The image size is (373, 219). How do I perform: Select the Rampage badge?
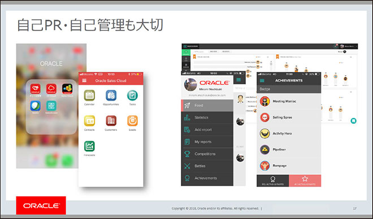tap(289, 166)
